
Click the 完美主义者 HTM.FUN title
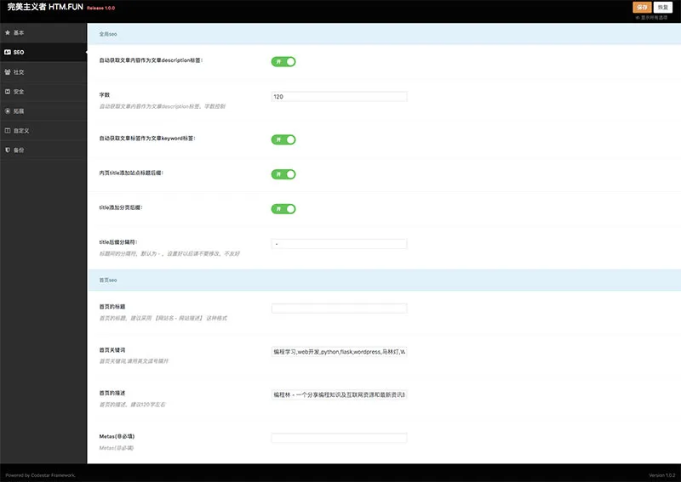[45, 7]
